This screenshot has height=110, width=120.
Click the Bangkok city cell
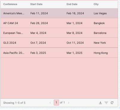click(x=99, y=23)
